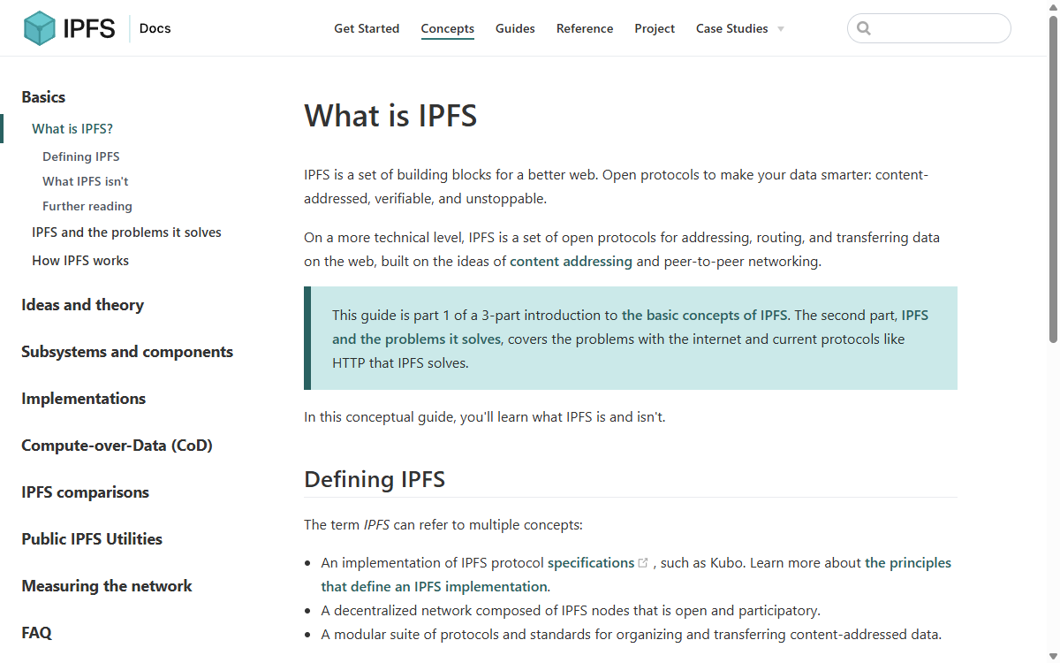The height and width of the screenshot is (663, 1060).
Task: Select the Concepts nav item
Action: 448,28
